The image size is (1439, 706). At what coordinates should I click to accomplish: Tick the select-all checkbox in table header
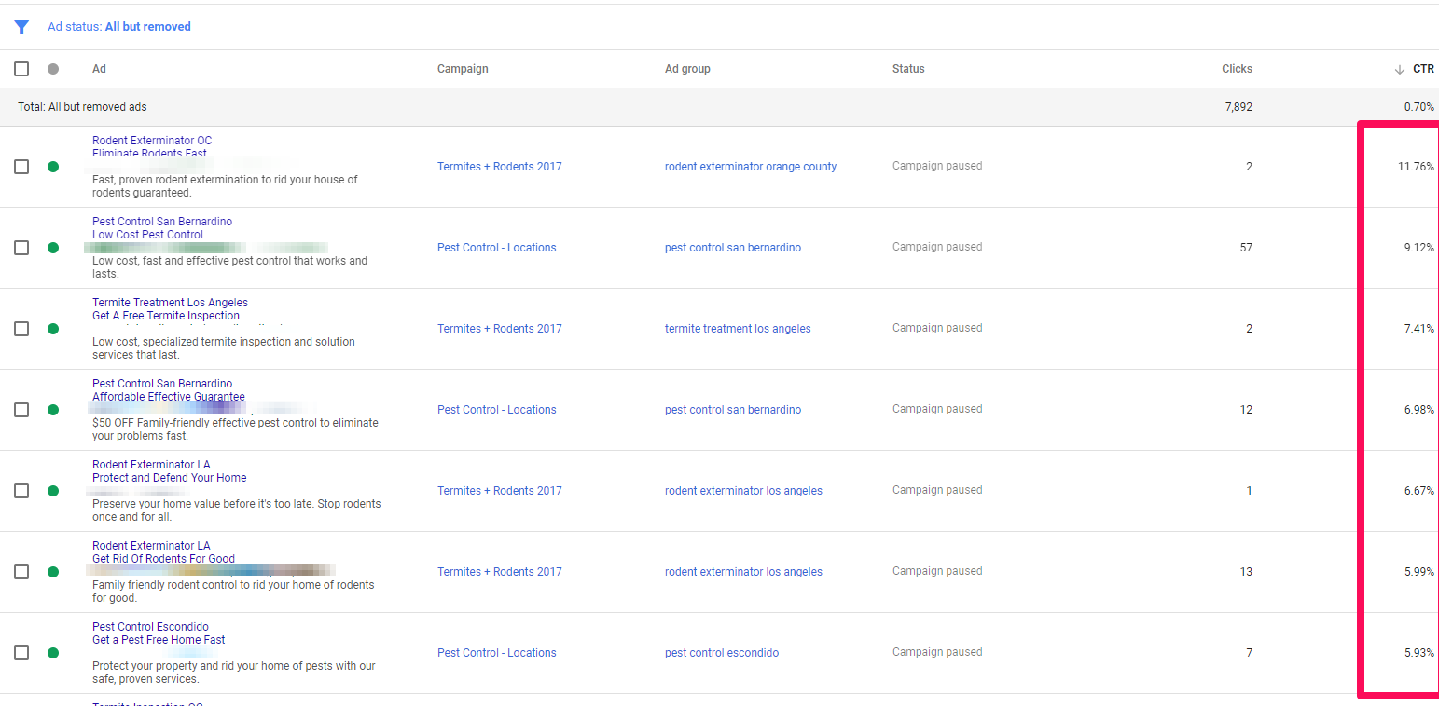point(21,69)
